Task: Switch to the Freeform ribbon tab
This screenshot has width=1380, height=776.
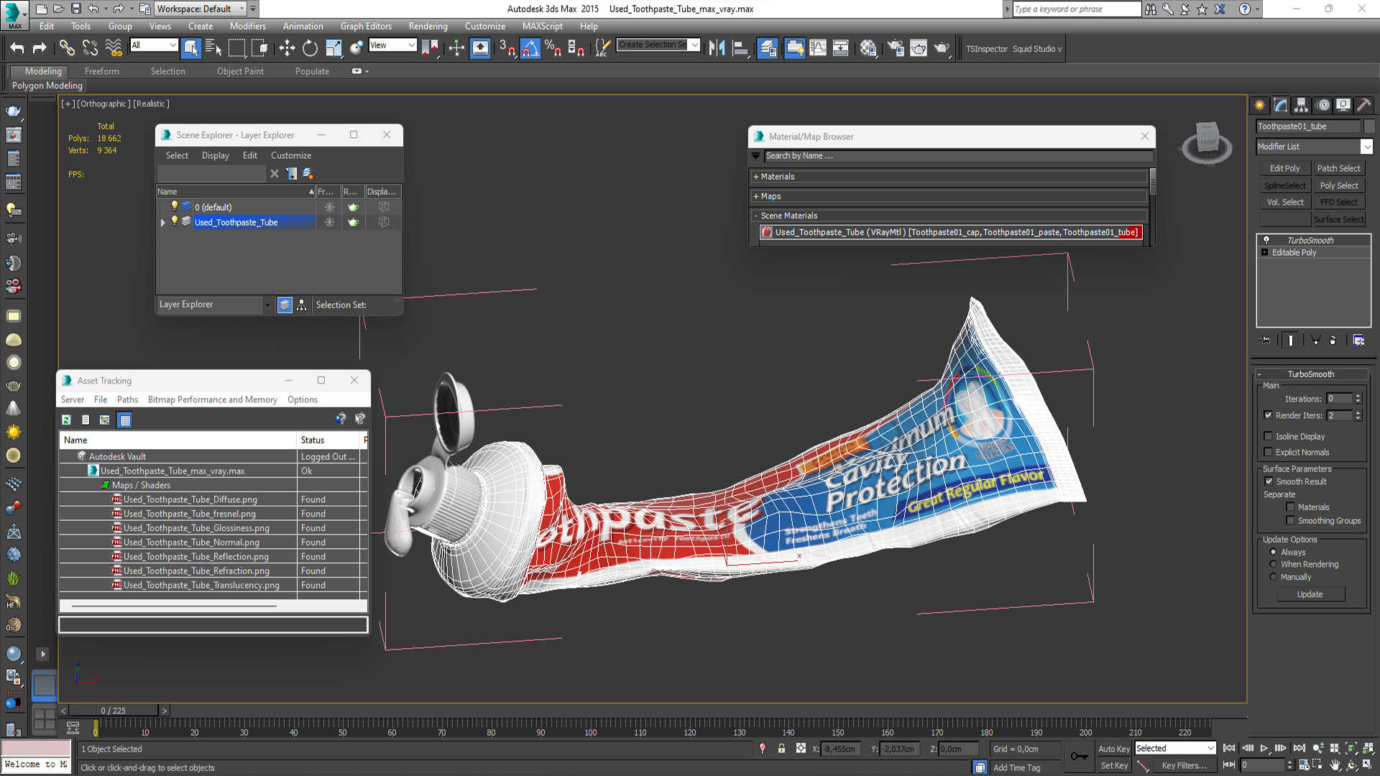Action: [x=101, y=71]
